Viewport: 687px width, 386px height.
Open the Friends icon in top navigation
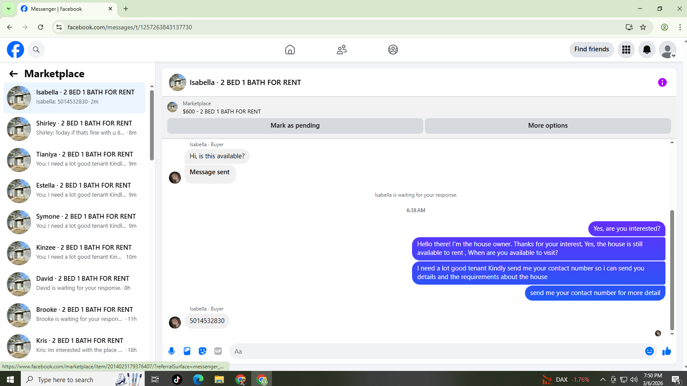tap(342, 50)
